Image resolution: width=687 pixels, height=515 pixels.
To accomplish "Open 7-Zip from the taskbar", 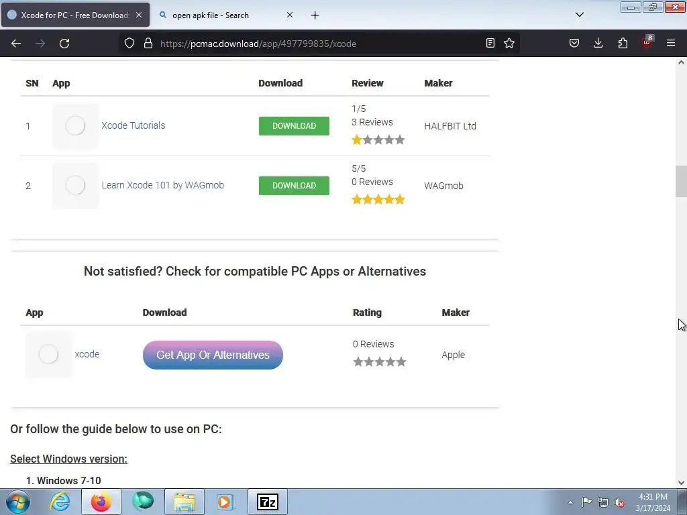I will point(267,502).
